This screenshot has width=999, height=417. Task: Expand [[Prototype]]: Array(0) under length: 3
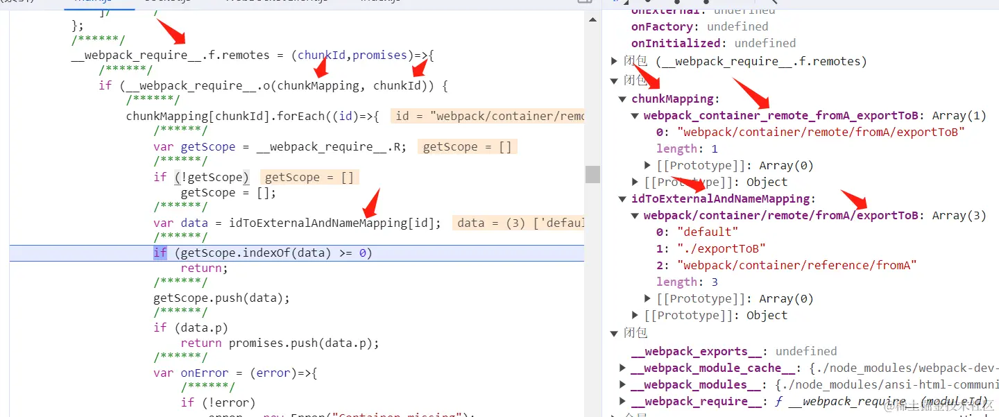647,298
